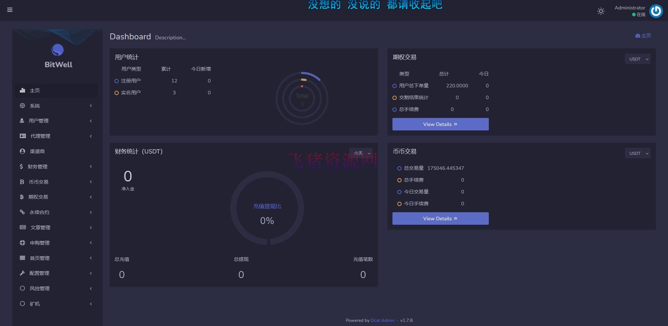Open the USDT dropdown in 期权交易 panel
The width and height of the screenshot is (668, 326).
pos(637,59)
